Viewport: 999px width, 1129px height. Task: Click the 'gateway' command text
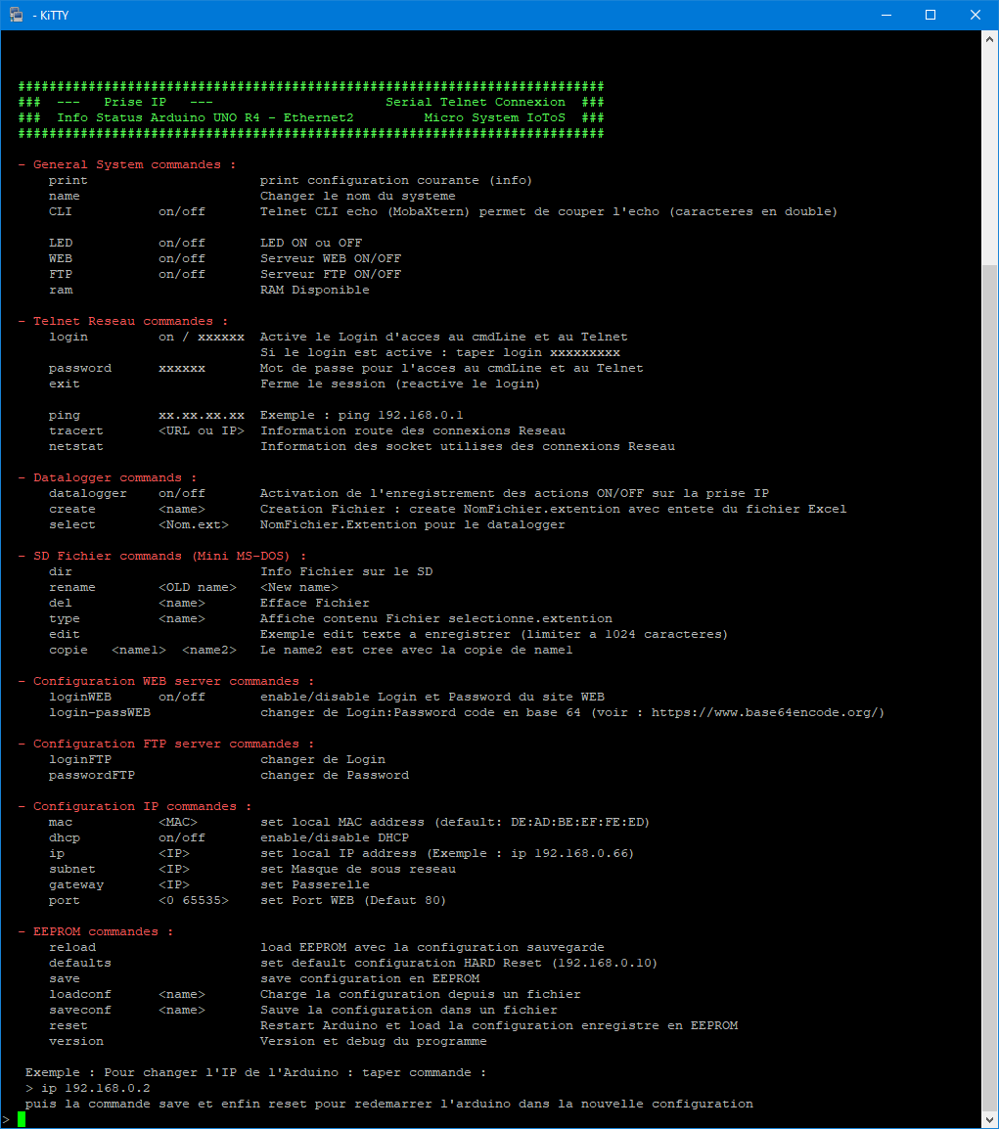point(76,885)
